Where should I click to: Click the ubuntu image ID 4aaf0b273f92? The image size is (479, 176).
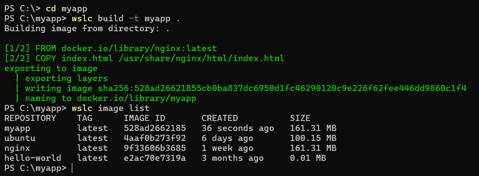pyautogui.click(x=155, y=138)
